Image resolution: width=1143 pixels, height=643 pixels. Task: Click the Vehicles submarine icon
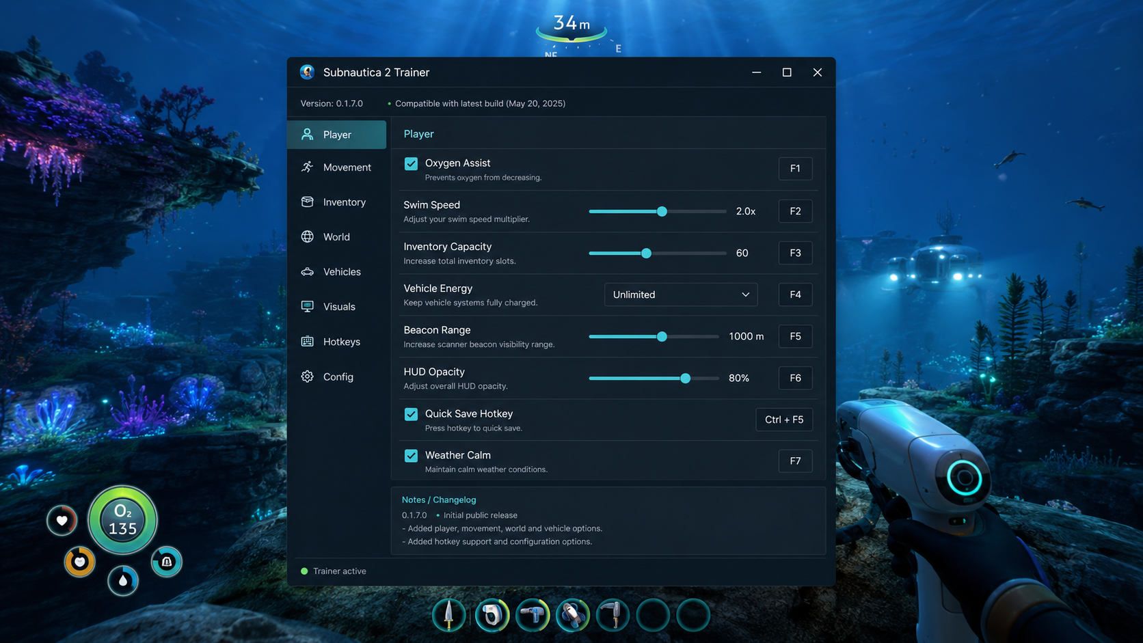click(308, 271)
